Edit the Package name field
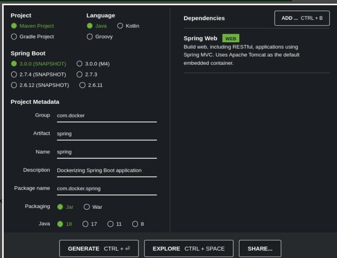 point(107,189)
